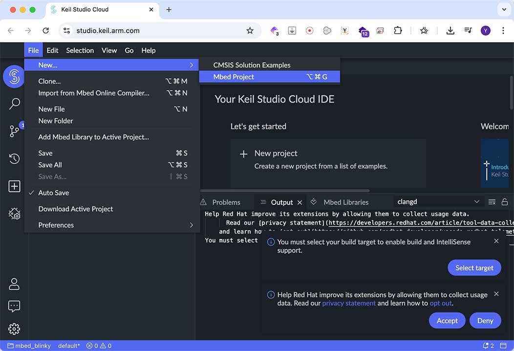Expand the New... submenu arrow
Image resolution: width=514 pixels, height=351 pixels.
click(192, 65)
